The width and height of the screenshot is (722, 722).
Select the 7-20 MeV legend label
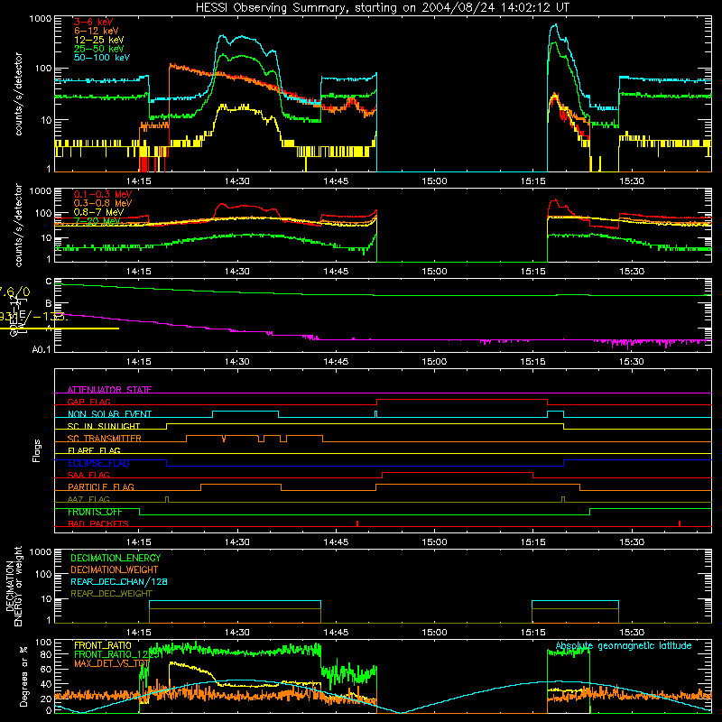pos(97,221)
